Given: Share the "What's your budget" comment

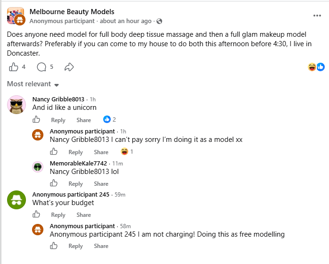Looking at the screenshot, I should (83, 215).
